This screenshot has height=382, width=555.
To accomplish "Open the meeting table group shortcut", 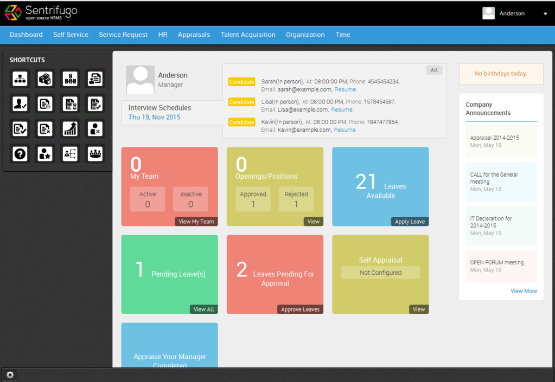I will 95,154.
